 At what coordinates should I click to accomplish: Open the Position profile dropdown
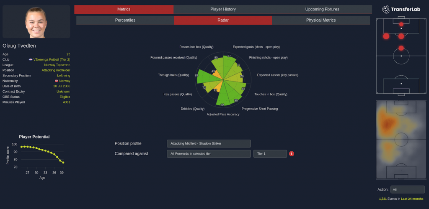(x=209, y=143)
